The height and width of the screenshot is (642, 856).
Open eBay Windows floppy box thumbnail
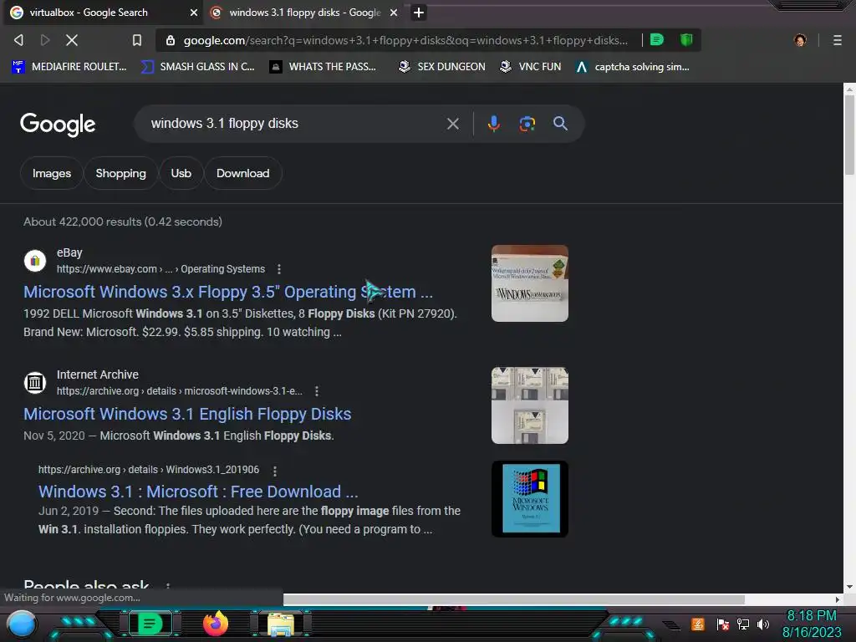point(529,283)
